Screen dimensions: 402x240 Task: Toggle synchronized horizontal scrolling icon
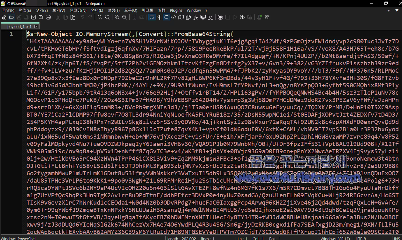(142, 17)
